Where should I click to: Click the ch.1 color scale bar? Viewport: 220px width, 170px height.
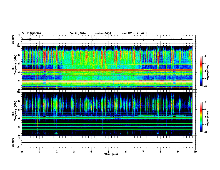coord(201,71)
